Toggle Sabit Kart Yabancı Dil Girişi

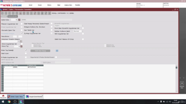pyautogui.click(x=83, y=39)
